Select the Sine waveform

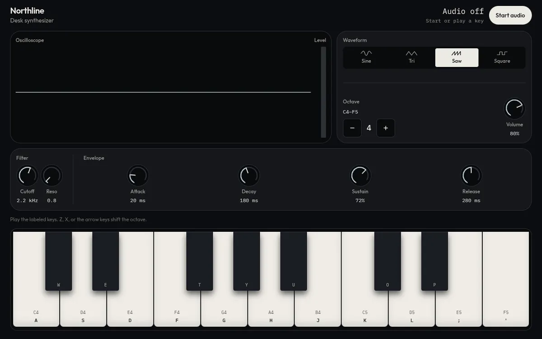(x=366, y=57)
